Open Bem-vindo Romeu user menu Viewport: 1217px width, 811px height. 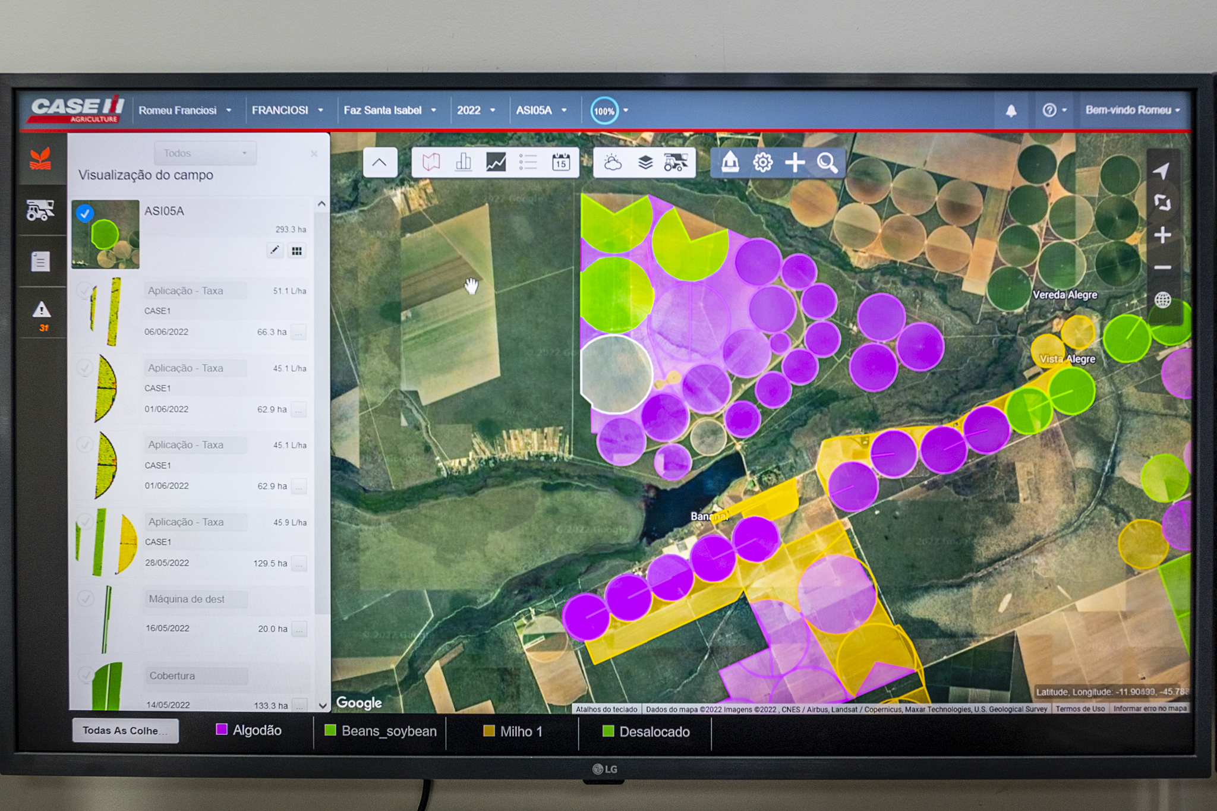(x=1132, y=110)
